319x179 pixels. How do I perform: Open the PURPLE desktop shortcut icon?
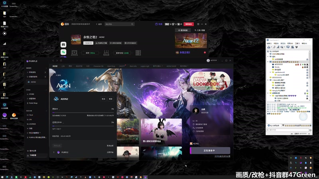click(4, 116)
